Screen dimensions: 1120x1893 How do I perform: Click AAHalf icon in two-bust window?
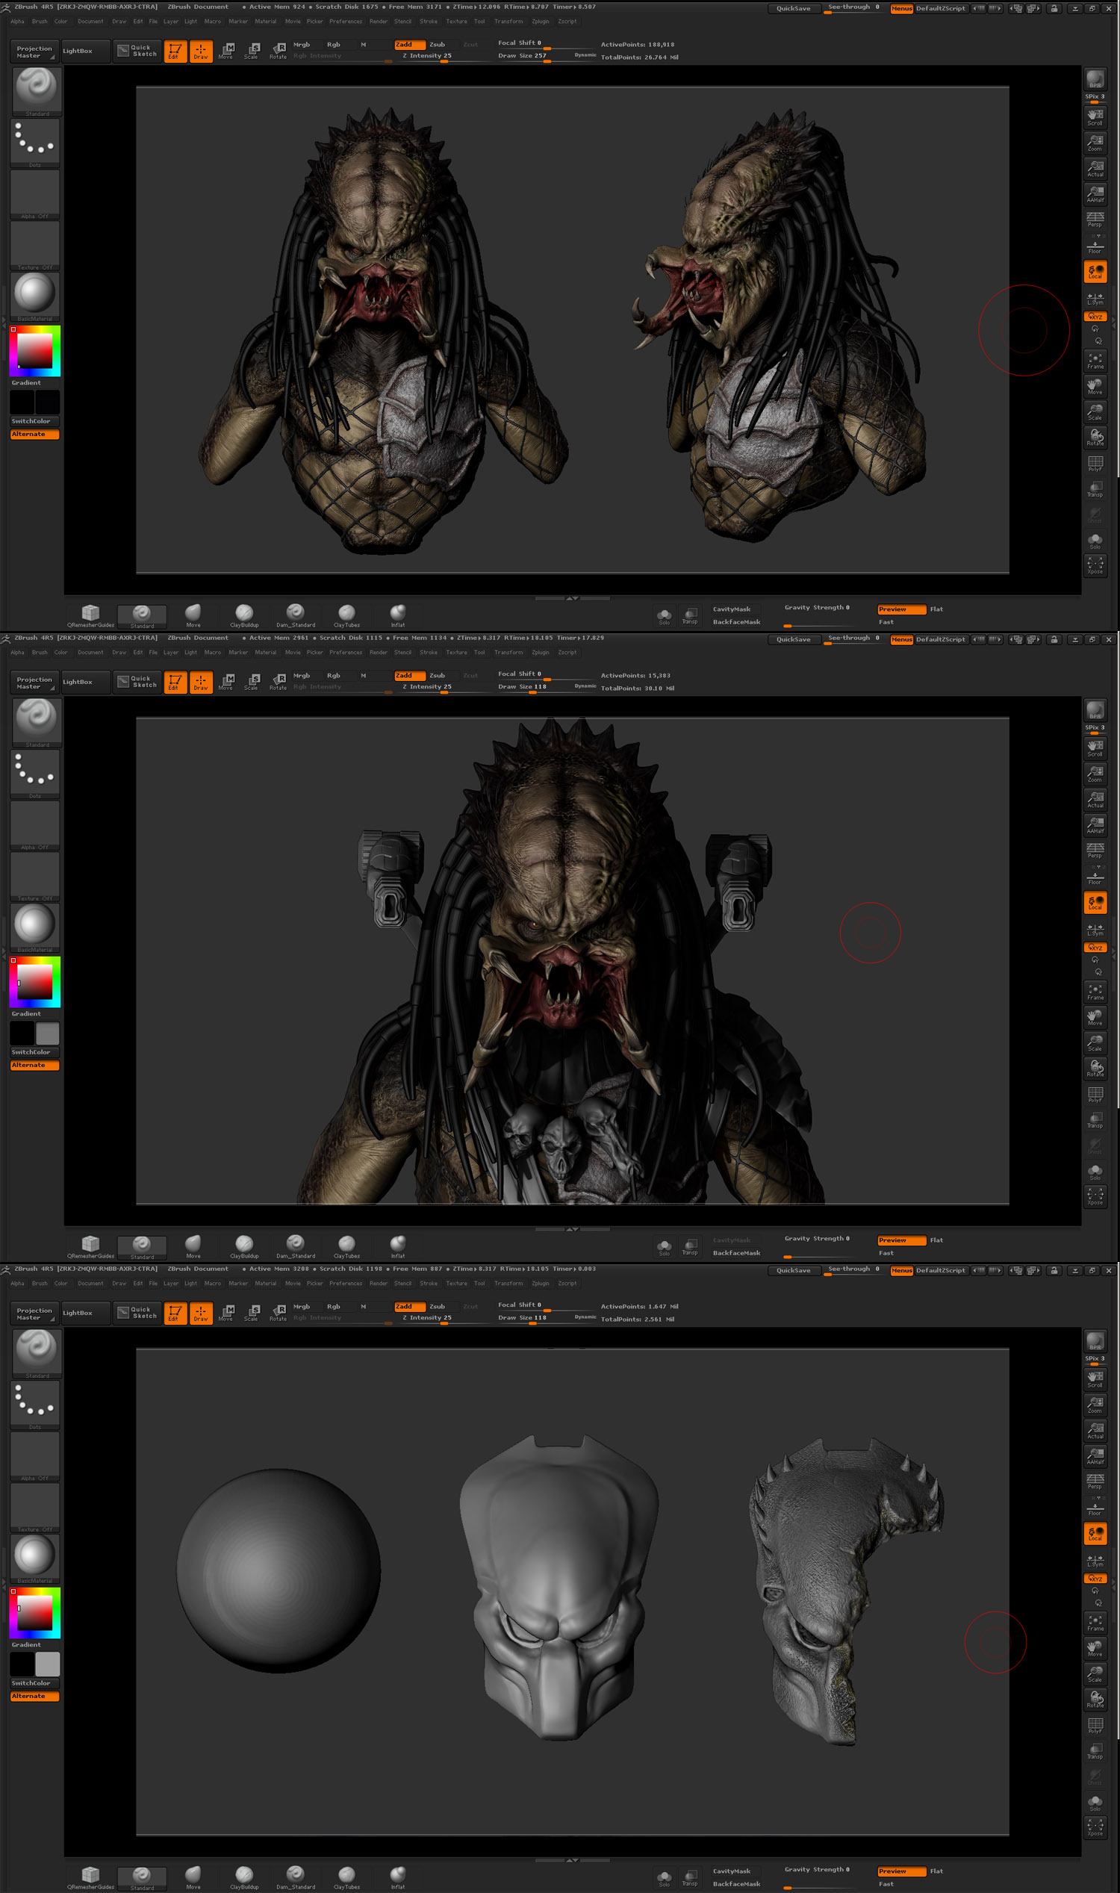[1095, 194]
